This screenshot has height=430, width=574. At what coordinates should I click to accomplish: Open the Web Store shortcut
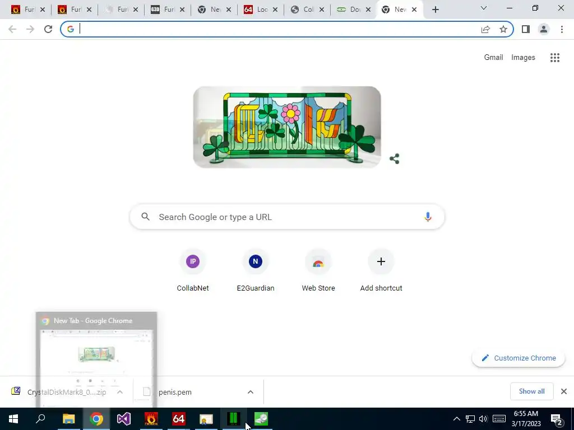pos(318,270)
